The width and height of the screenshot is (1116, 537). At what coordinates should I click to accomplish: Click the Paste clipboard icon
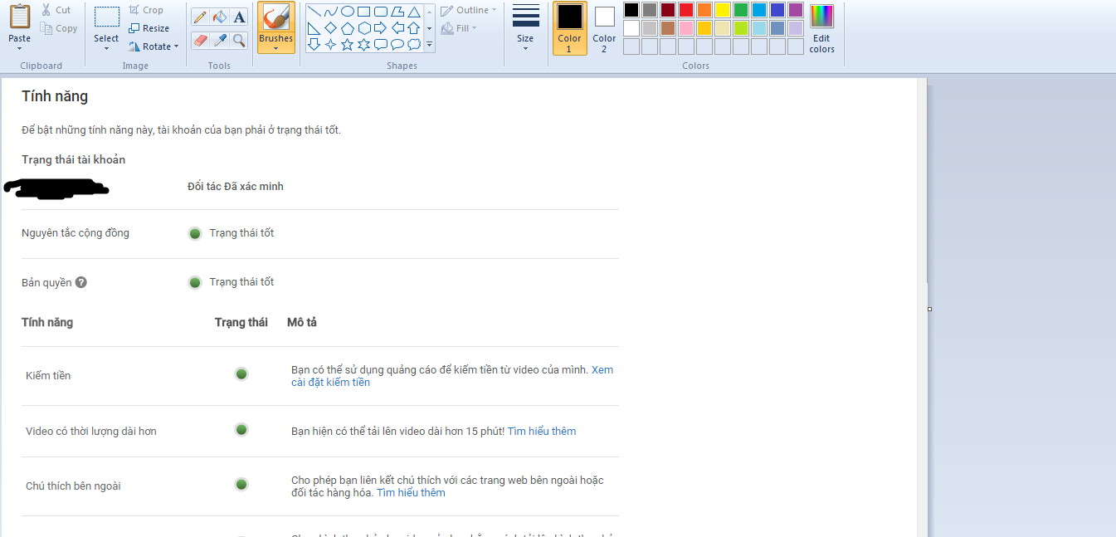pyautogui.click(x=19, y=17)
